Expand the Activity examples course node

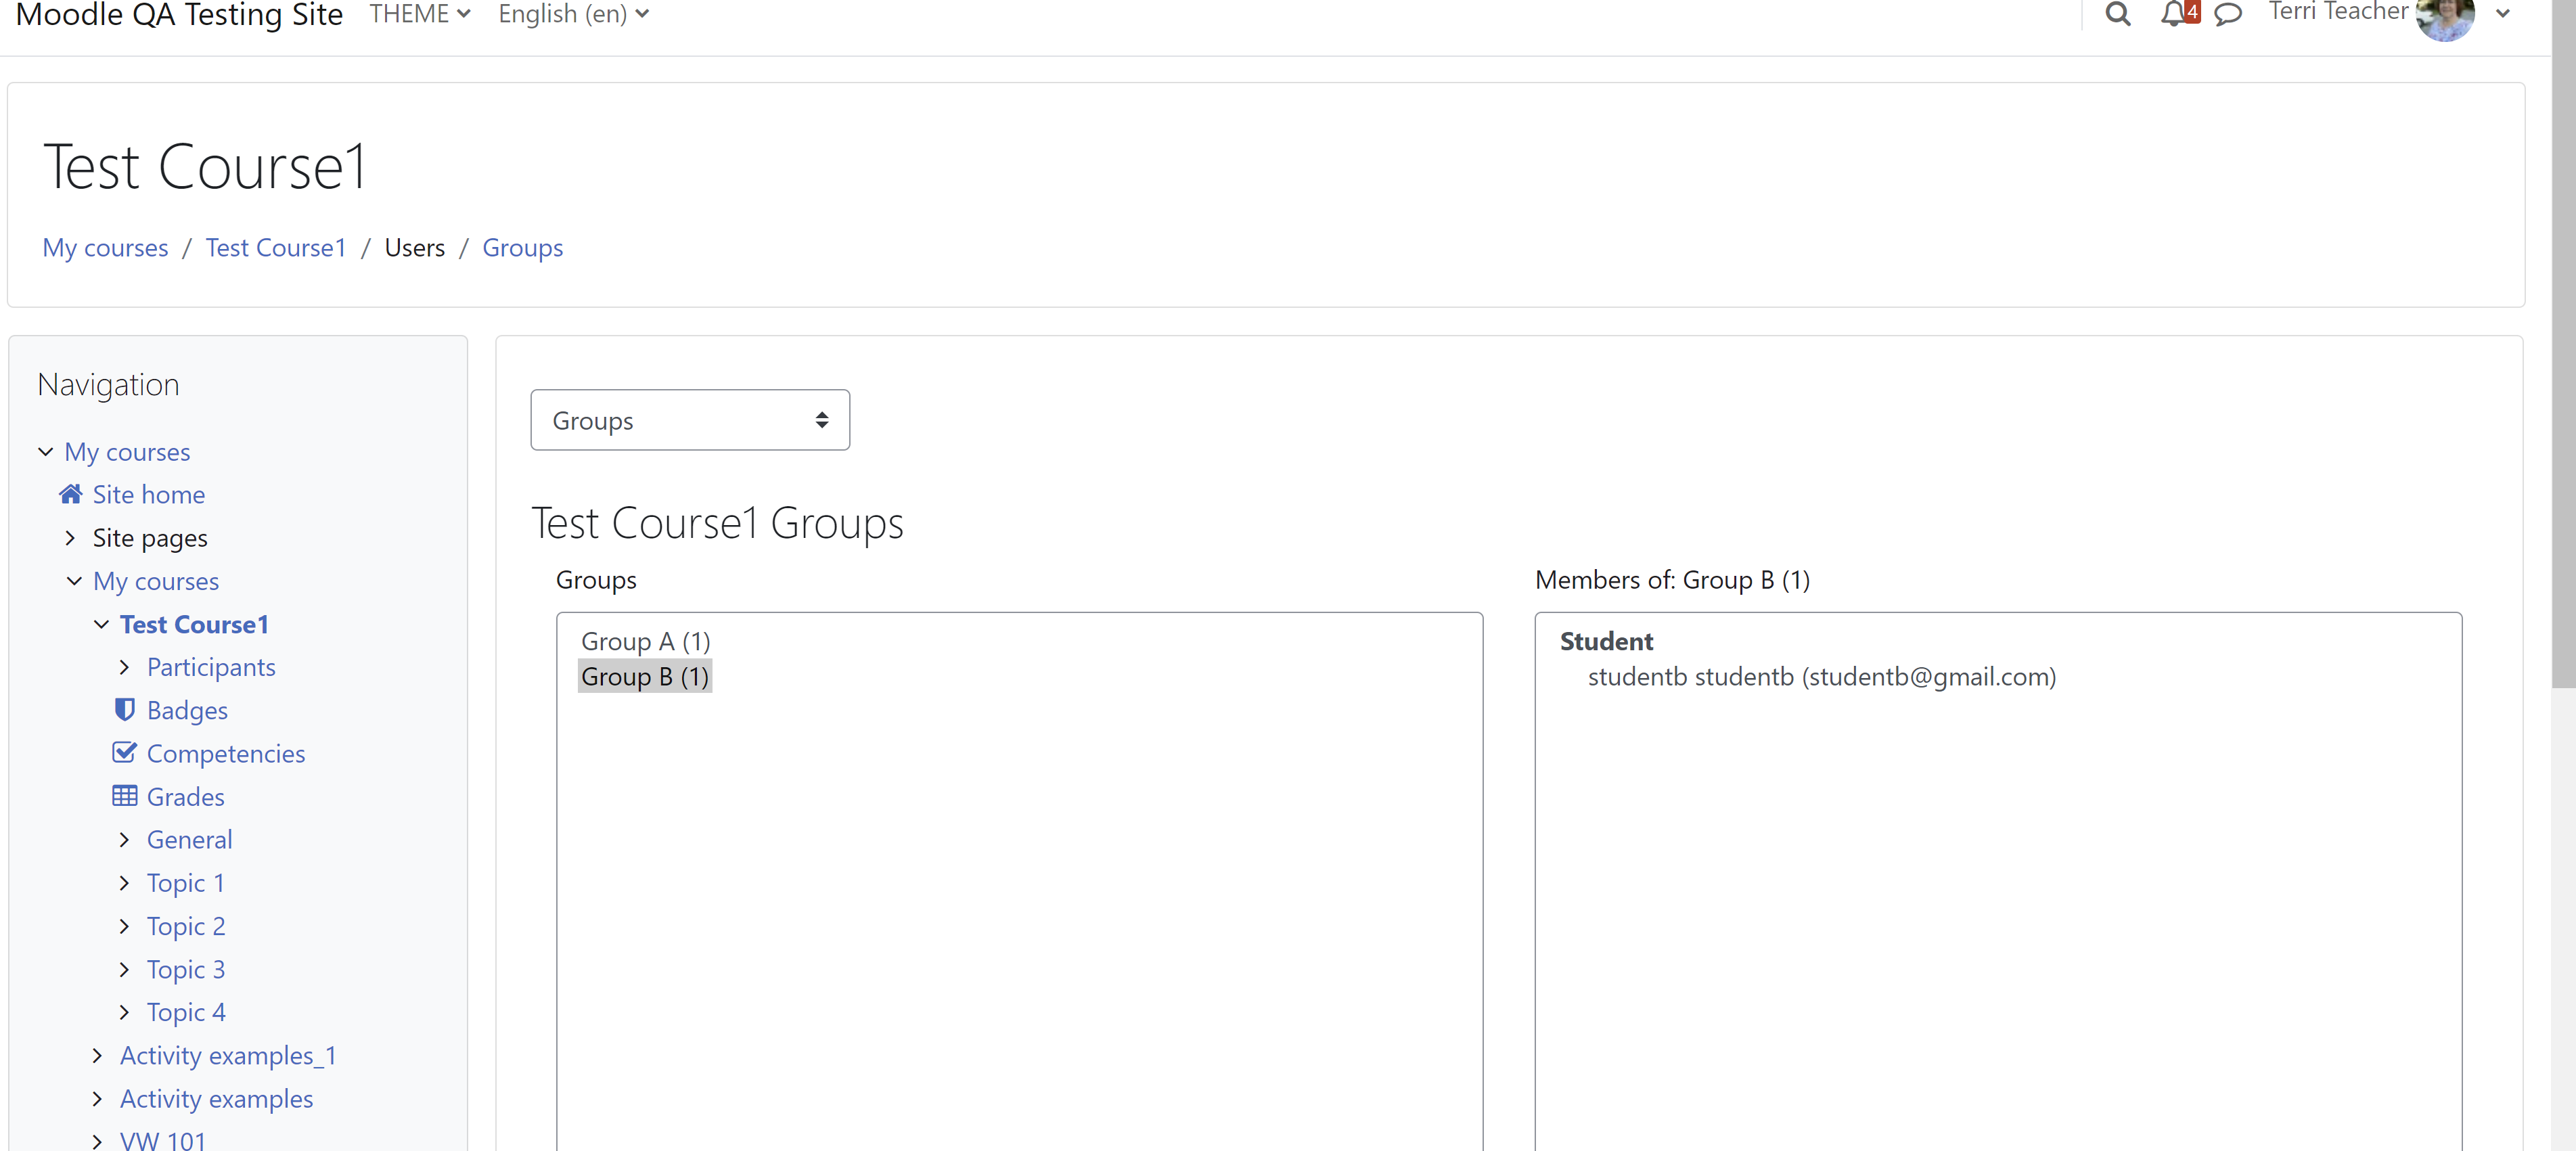pyautogui.click(x=97, y=1098)
